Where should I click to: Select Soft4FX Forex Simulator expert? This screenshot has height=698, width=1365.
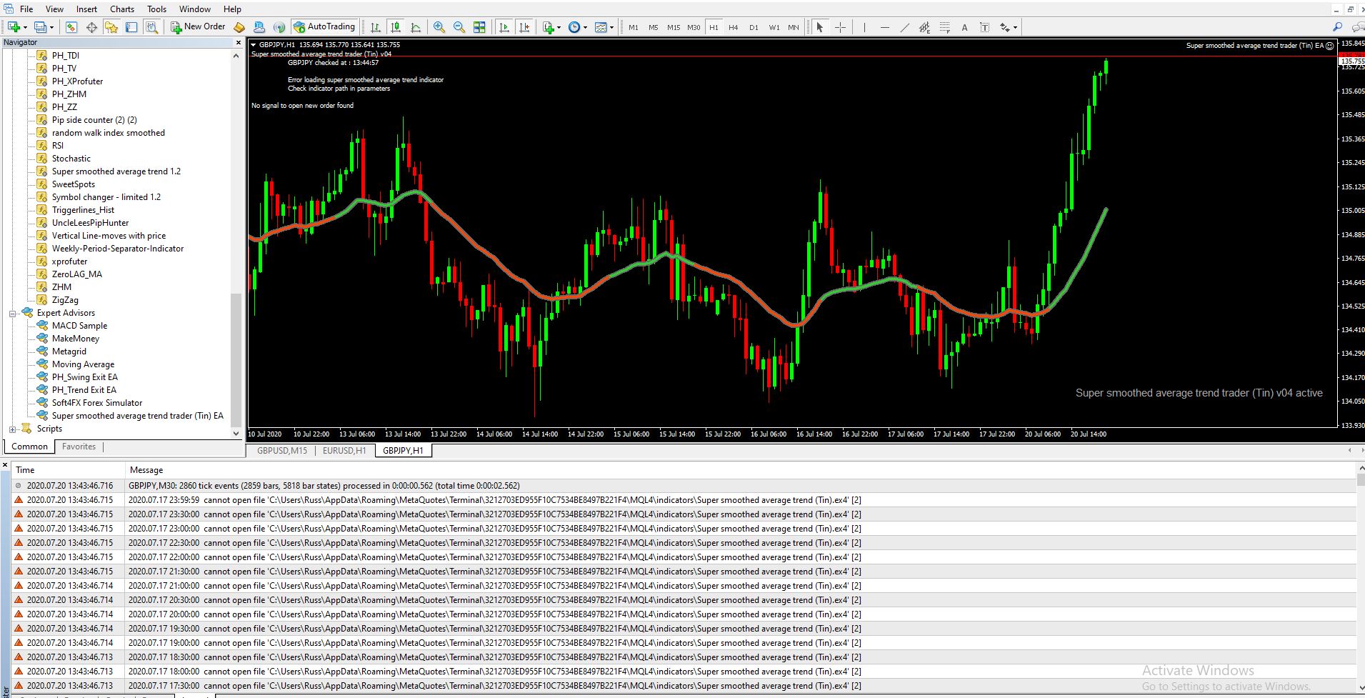(97, 403)
